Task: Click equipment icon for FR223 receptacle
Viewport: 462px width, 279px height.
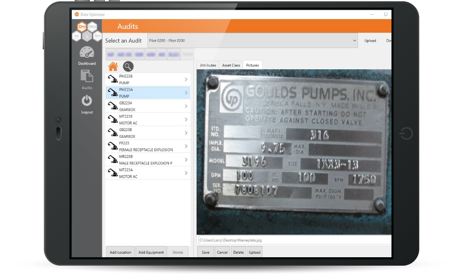Action: coord(112,146)
